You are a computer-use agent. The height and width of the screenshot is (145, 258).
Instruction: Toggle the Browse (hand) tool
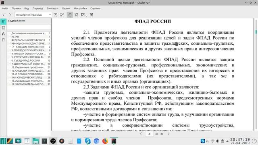coord(70,15)
